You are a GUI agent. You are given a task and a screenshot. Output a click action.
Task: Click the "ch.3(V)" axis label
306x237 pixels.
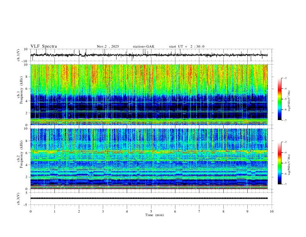[x=19, y=199]
